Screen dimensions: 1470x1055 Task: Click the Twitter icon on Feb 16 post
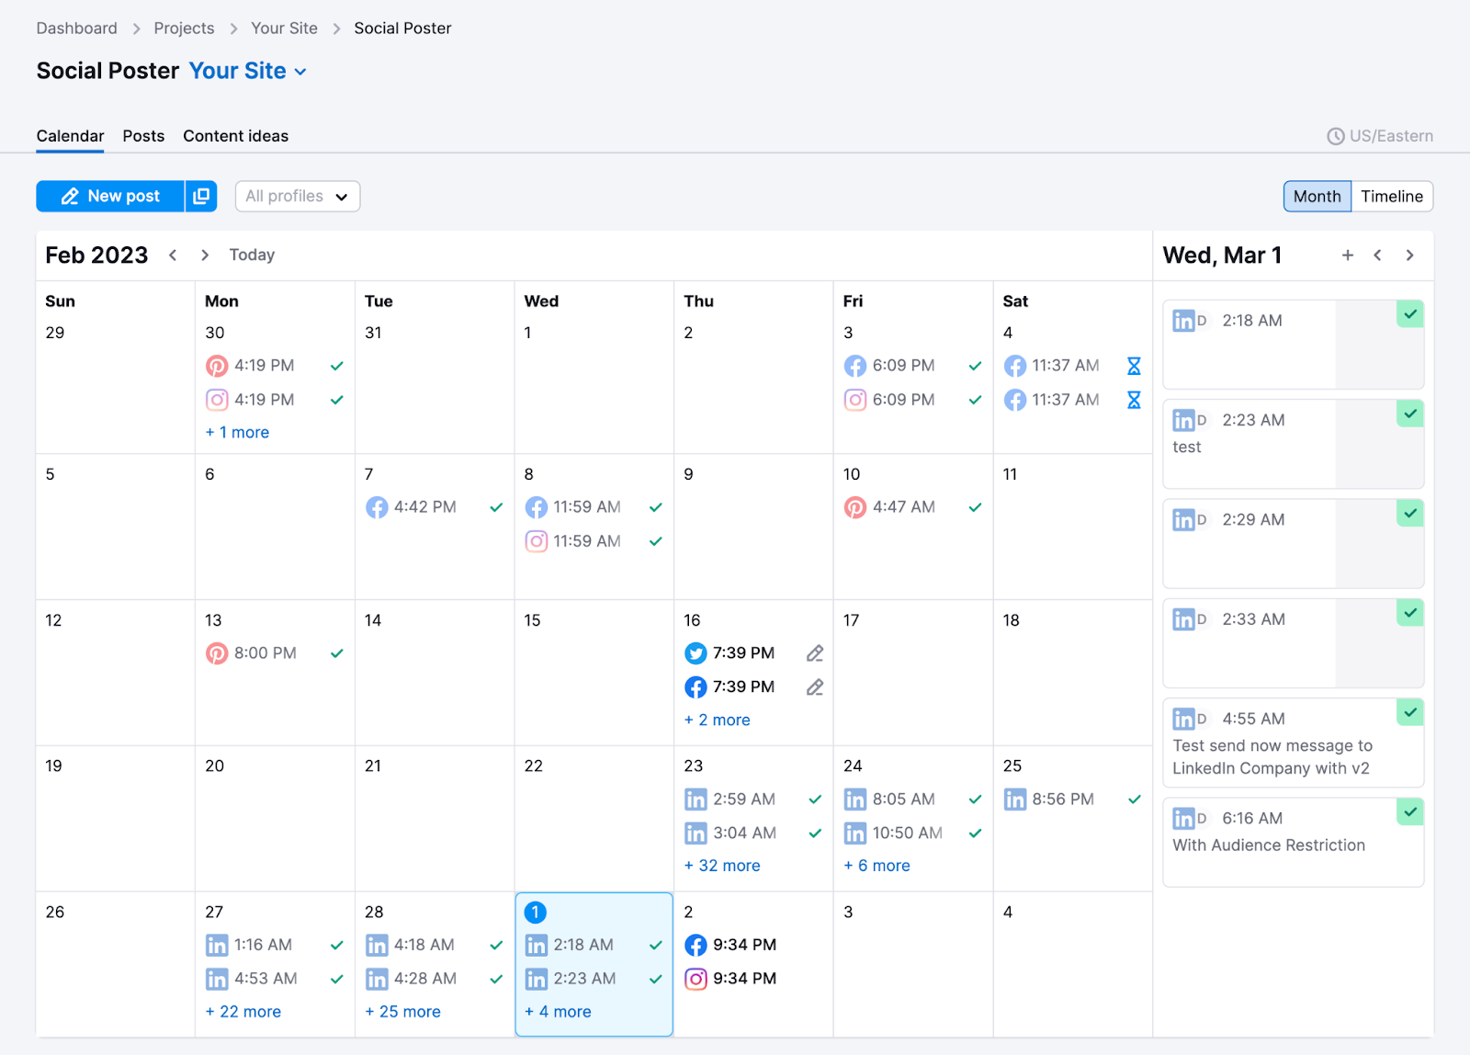click(x=695, y=652)
